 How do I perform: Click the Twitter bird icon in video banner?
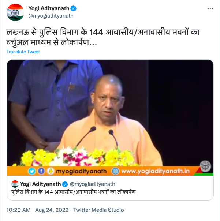tap(32, 171)
